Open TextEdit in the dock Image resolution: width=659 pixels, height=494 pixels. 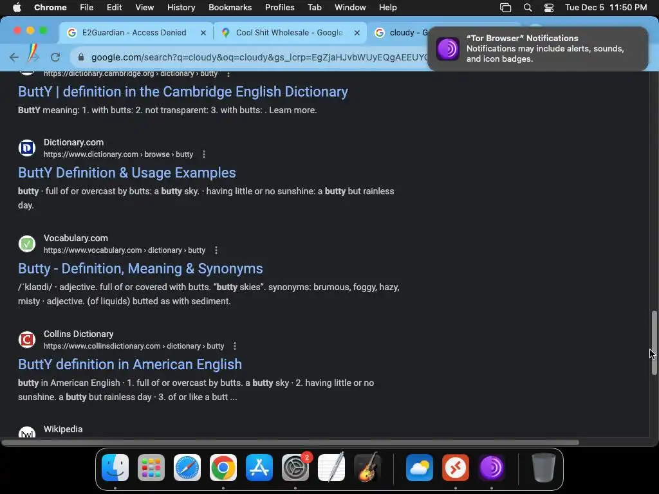click(331, 468)
